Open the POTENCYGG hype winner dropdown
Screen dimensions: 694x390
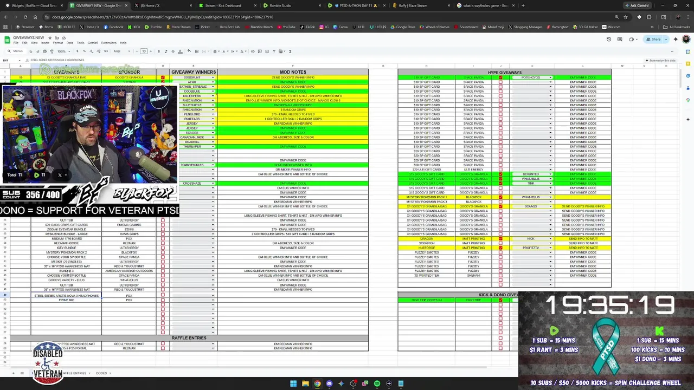point(550,77)
